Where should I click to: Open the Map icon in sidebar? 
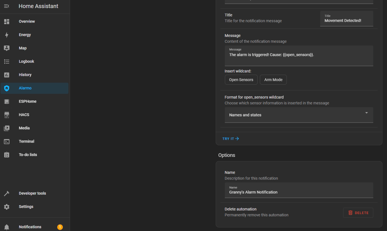tap(7, 48)
